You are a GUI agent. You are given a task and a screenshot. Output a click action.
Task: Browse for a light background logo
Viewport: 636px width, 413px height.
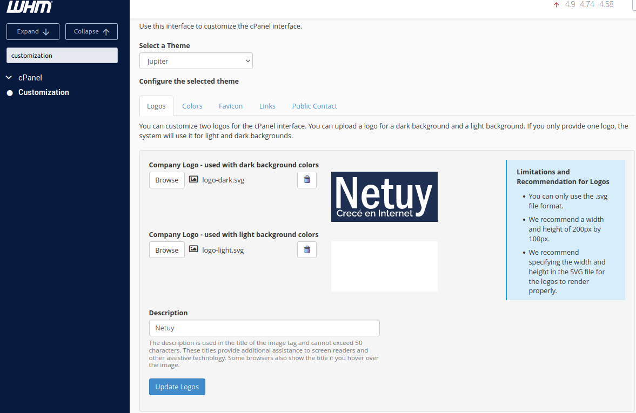(x=167, y=250)
